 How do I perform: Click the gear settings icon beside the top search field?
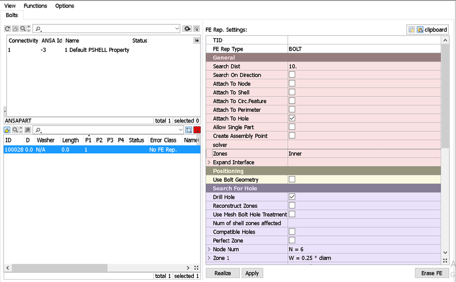pyautogui.click(x=187, y=28)
